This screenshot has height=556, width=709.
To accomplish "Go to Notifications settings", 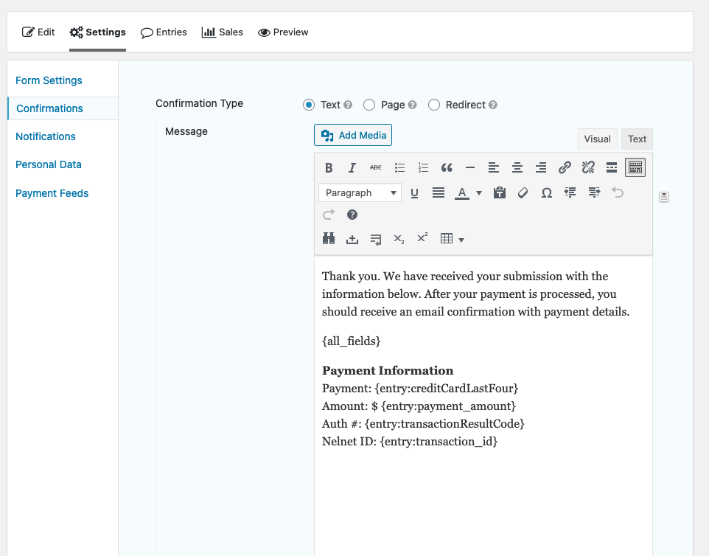I will [x=46, y=136].
